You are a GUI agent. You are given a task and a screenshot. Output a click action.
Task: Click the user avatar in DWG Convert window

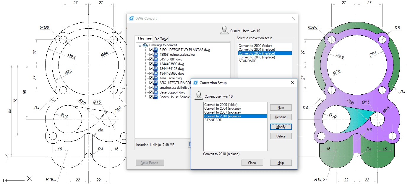pyautogui.click(x=224, y=30)
